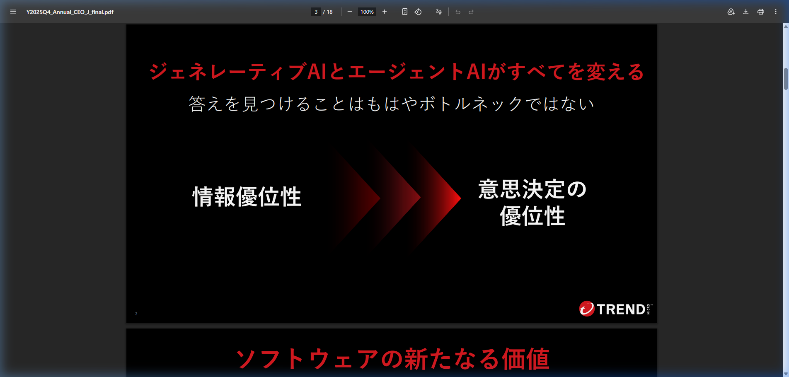789x377 pixels.
Task: Open the sidebar menu (hamburger icon)
Action: coord(13,12)
